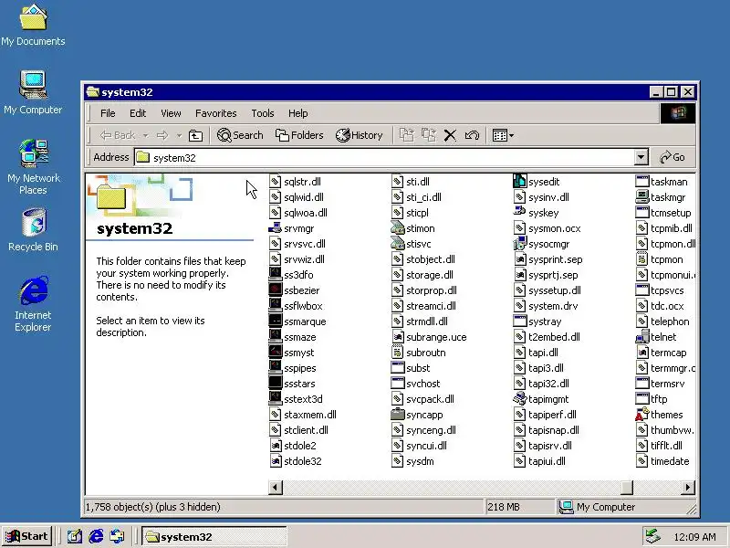
Task: Select the sspipes screensaver icon
Action: 276,368
